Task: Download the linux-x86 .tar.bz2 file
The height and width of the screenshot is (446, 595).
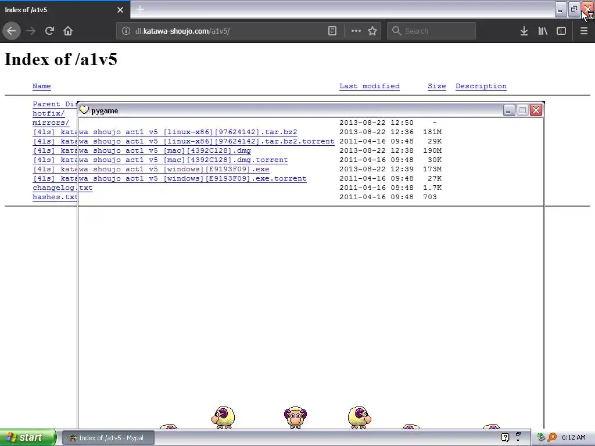Action: 164,132
